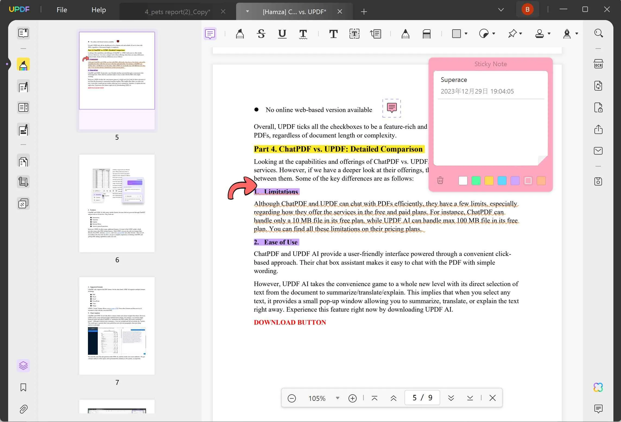This screenshot has height=422, width=621.
Task: Click DOWNLOAD BUTTON link
Action: 289,322
